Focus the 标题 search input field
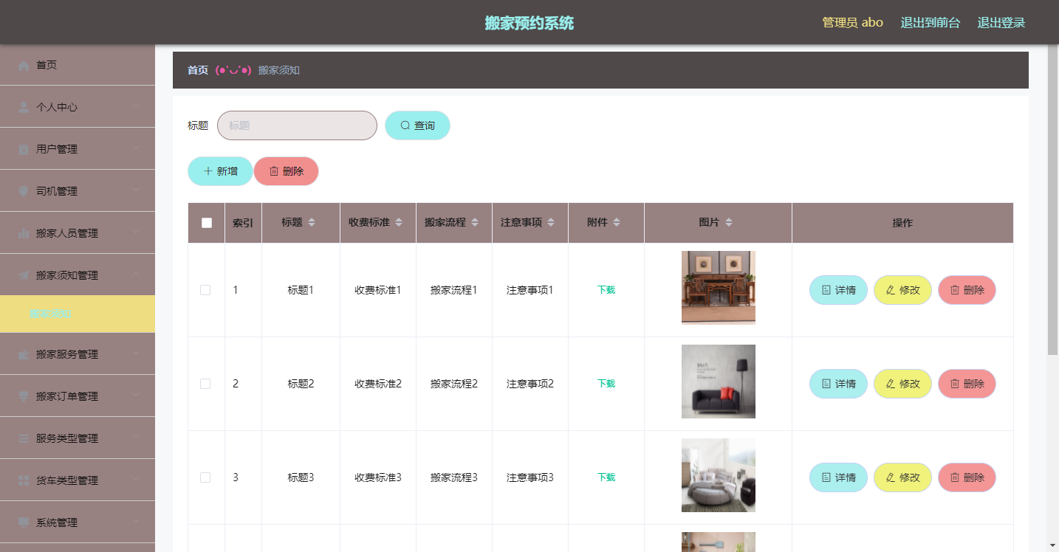Viewport: 1059px width, 552px height. pyautogui.click(x=297, y=125)
